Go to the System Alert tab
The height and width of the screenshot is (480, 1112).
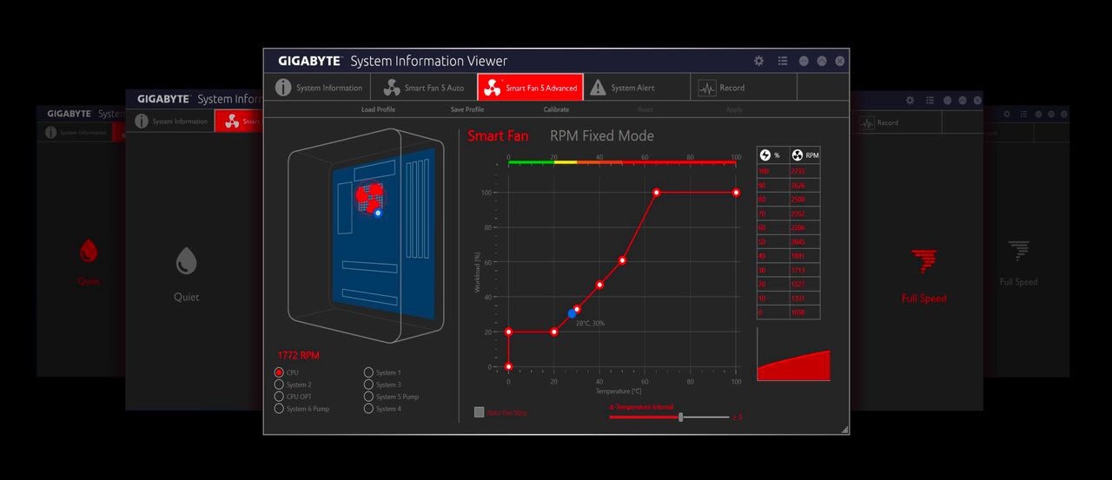coord(637,88)
